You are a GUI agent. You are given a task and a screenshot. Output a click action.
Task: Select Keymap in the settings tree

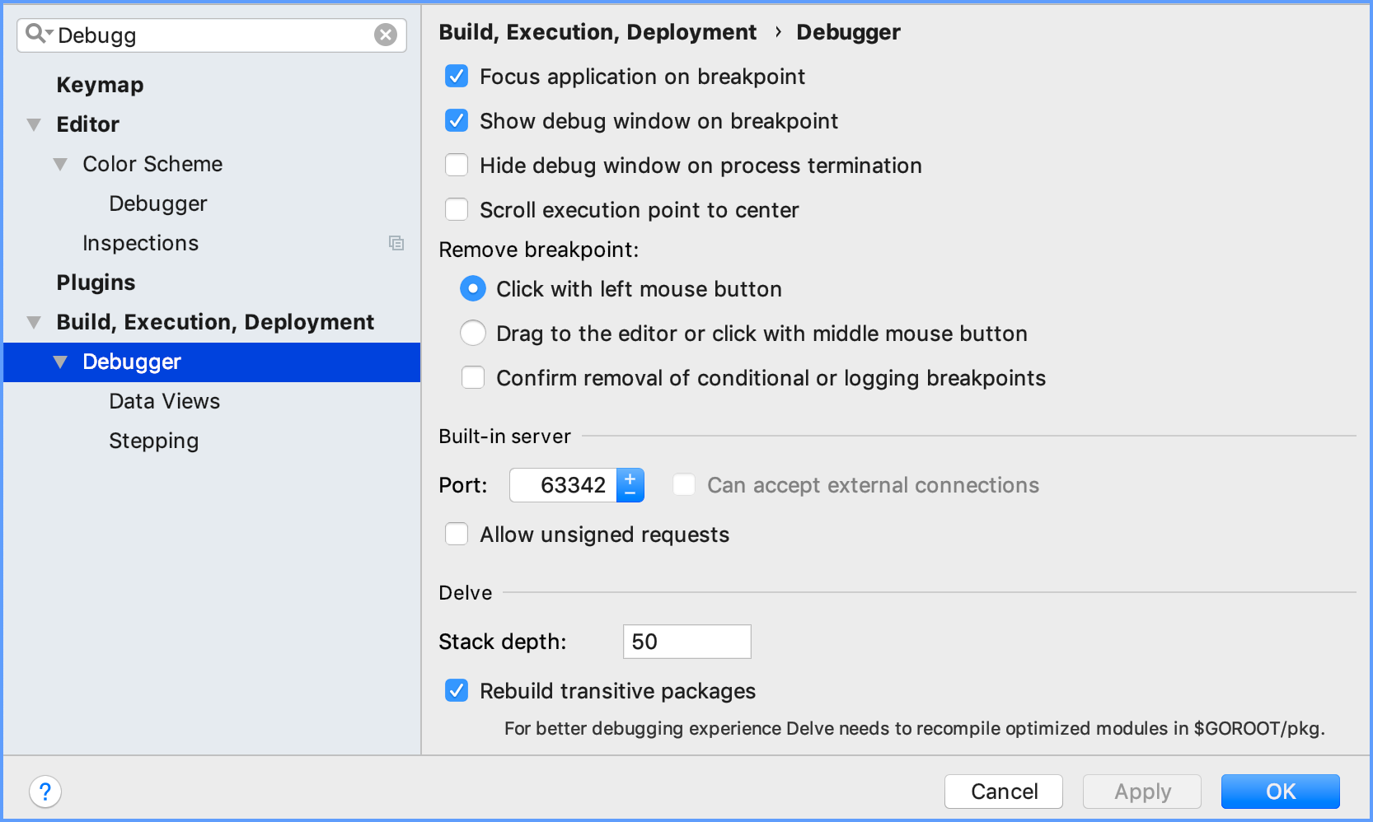(100, 85)
